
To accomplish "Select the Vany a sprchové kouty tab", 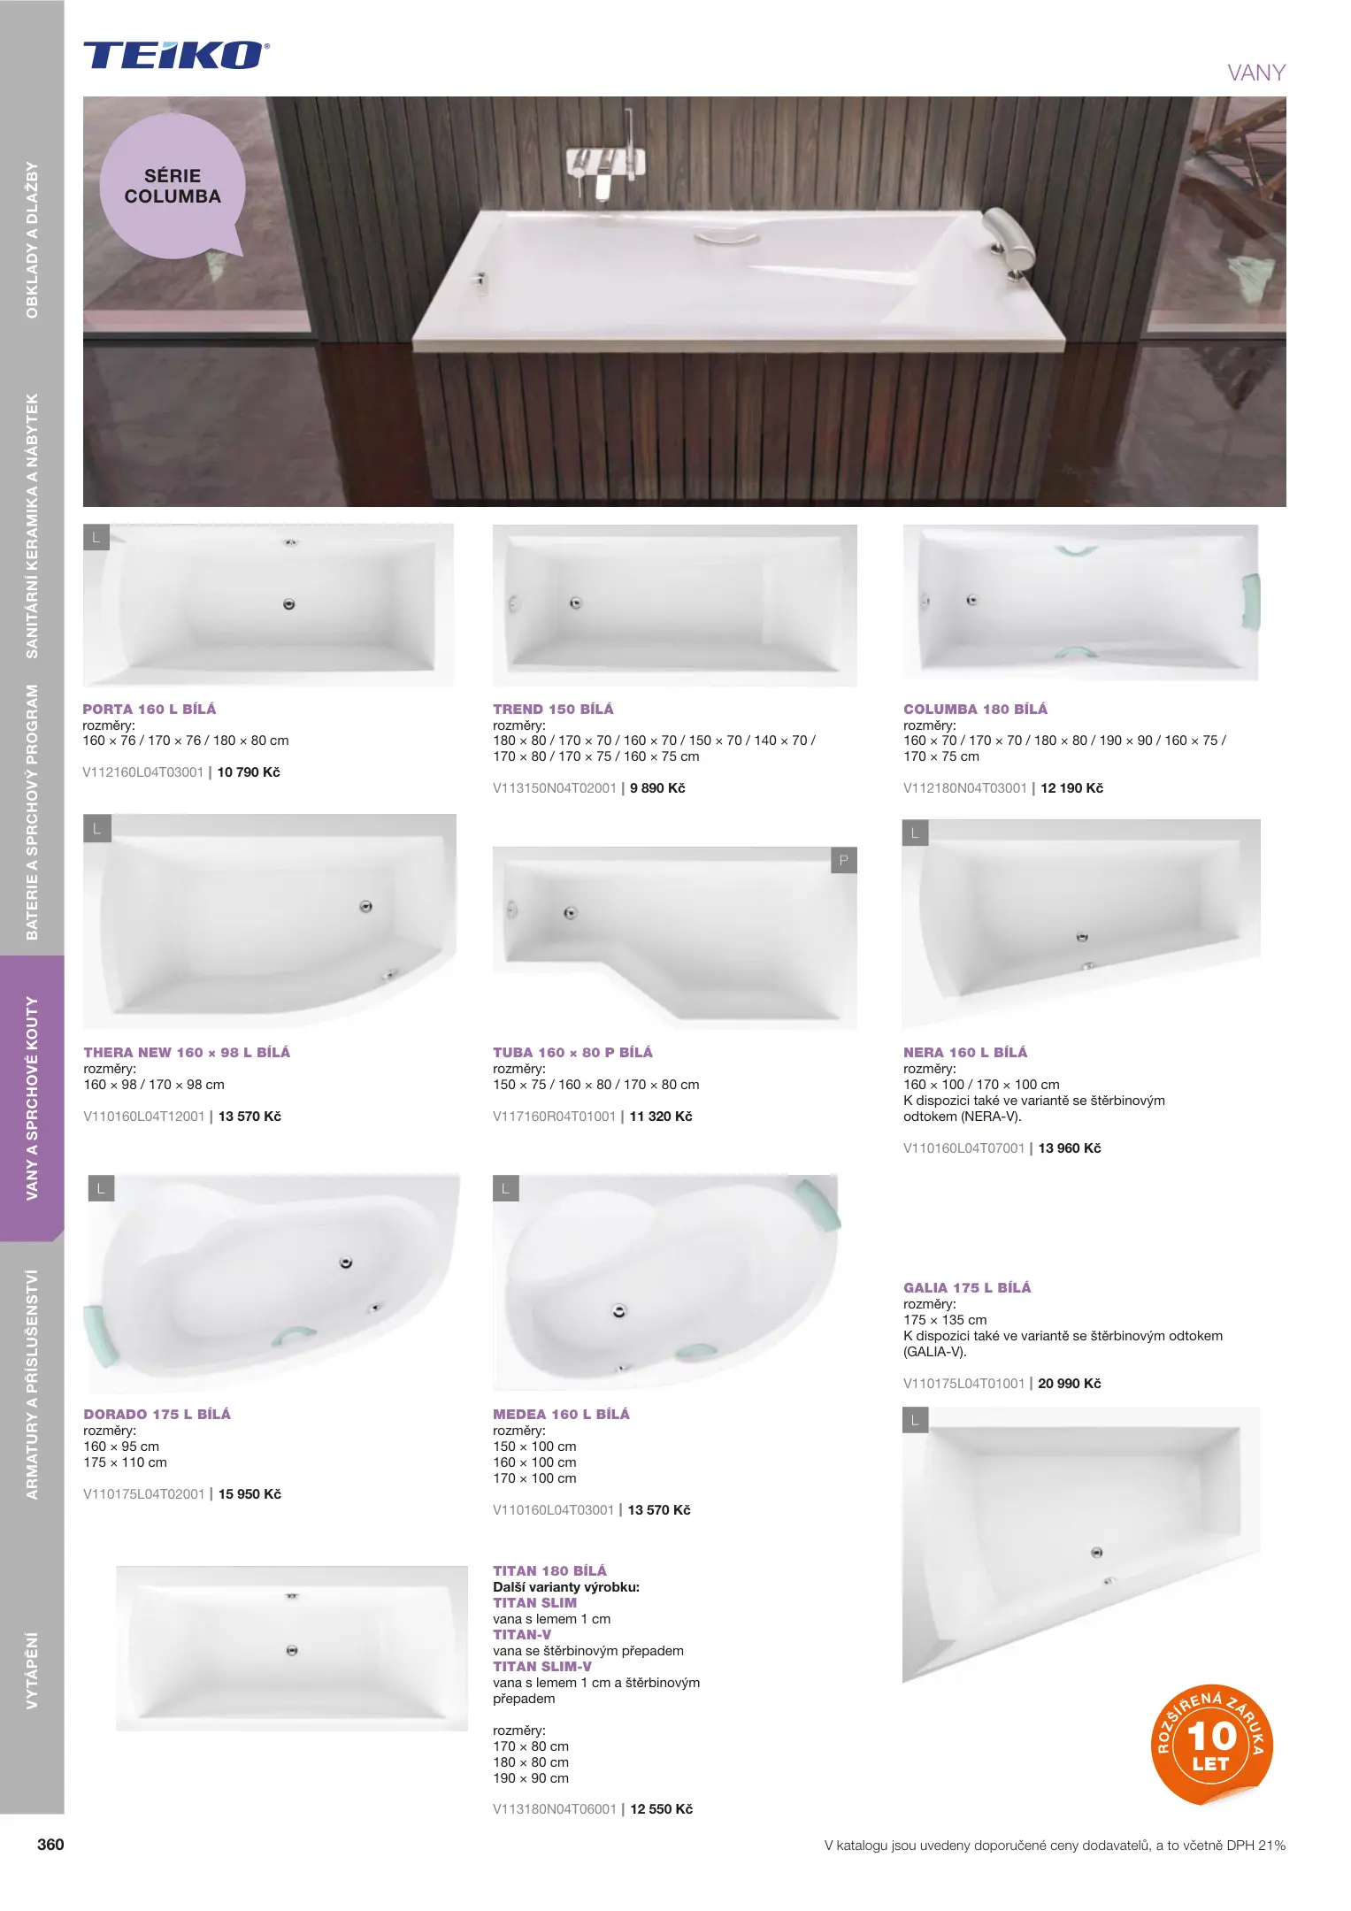I will pos(32,1098).
